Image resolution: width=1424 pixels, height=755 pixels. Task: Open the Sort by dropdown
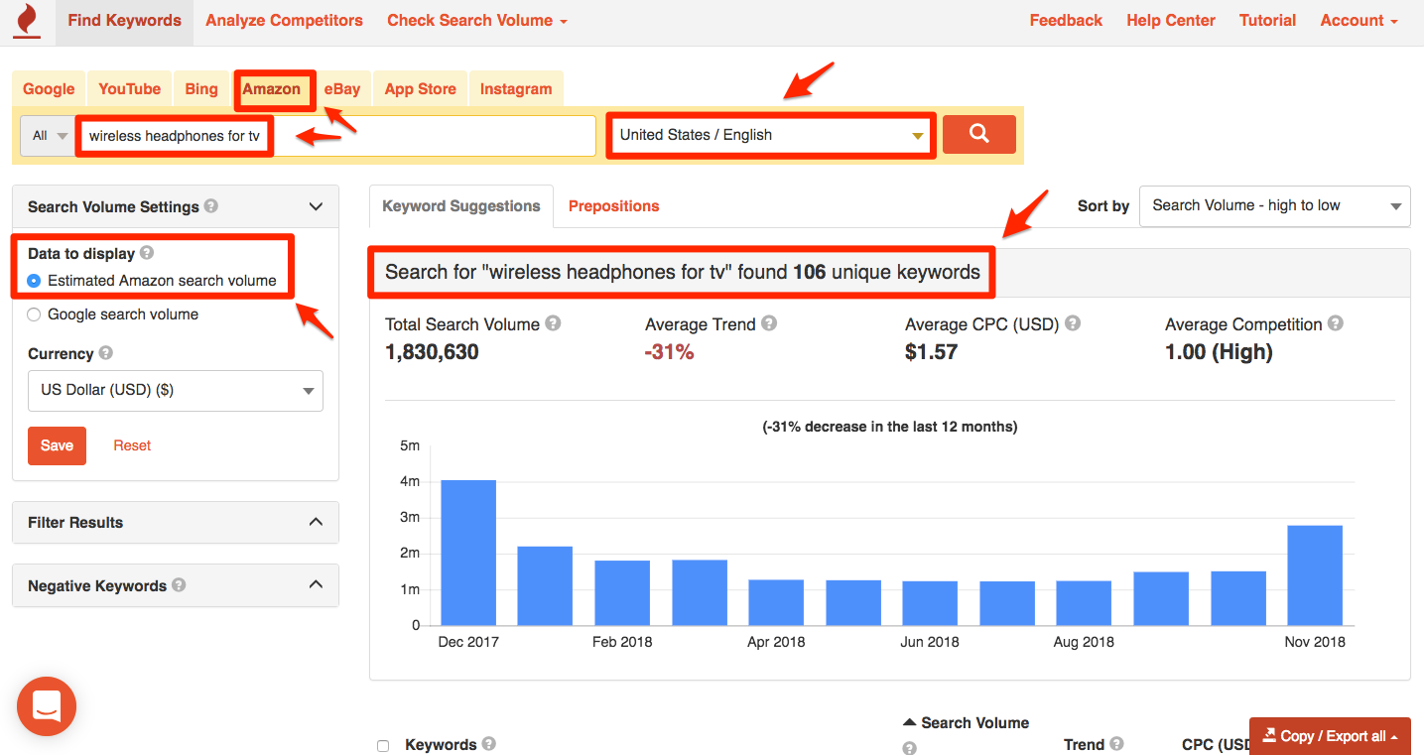[1274, 206]
